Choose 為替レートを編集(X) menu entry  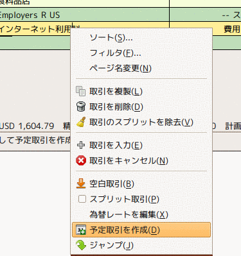(129, 214)
